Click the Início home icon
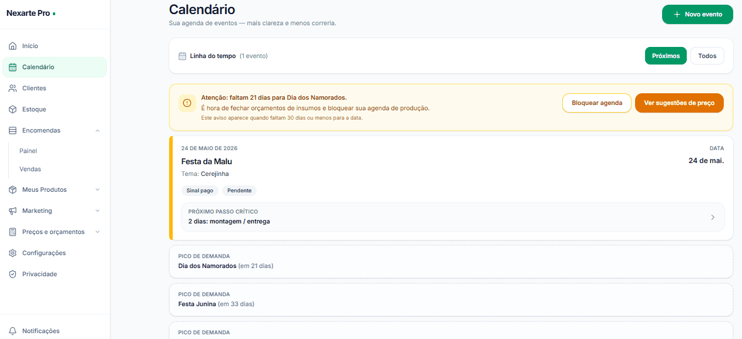The width and height of the screenshot is (742, 339). (12, 46)
